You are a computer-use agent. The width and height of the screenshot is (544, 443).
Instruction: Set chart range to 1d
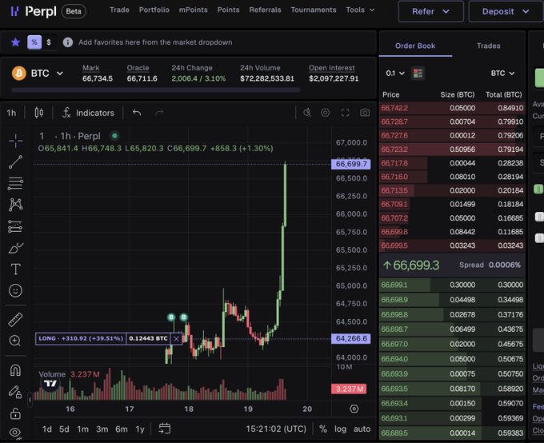[x=47, y=429]
